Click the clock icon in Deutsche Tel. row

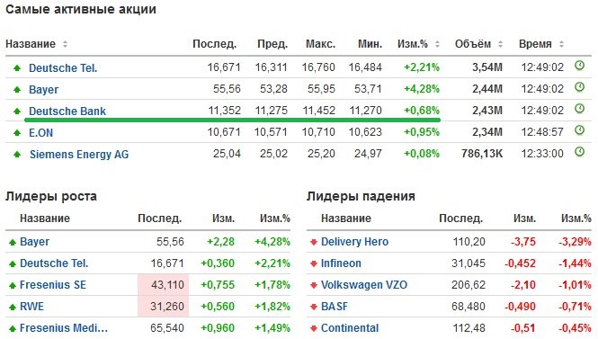coord(579,66)
